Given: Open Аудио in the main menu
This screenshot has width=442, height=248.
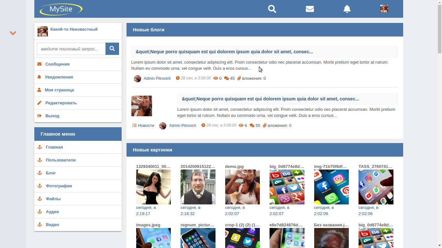Looking at the screenshot, I should [78, 212].
